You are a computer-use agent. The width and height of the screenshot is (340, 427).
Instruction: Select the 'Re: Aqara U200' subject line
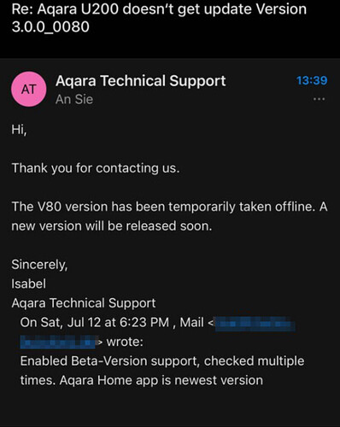(x=159, y=9)
